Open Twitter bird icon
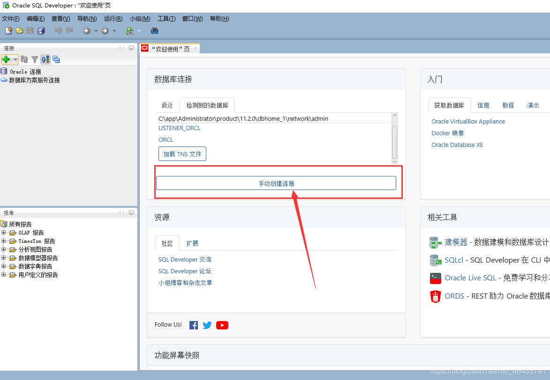 [207, 325]
